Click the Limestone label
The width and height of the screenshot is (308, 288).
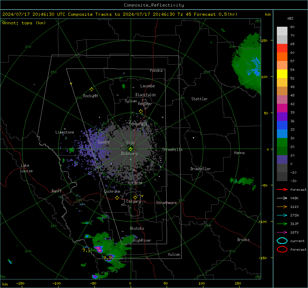coord(65,132)
